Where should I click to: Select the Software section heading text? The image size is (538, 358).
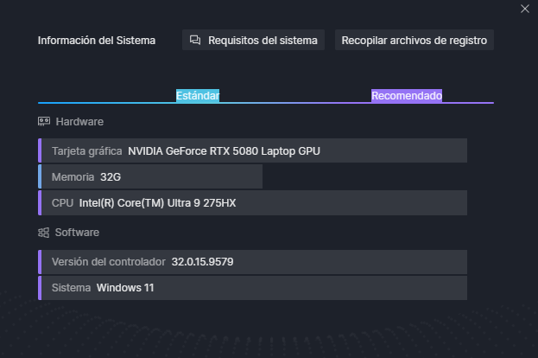tap(77, 233)
